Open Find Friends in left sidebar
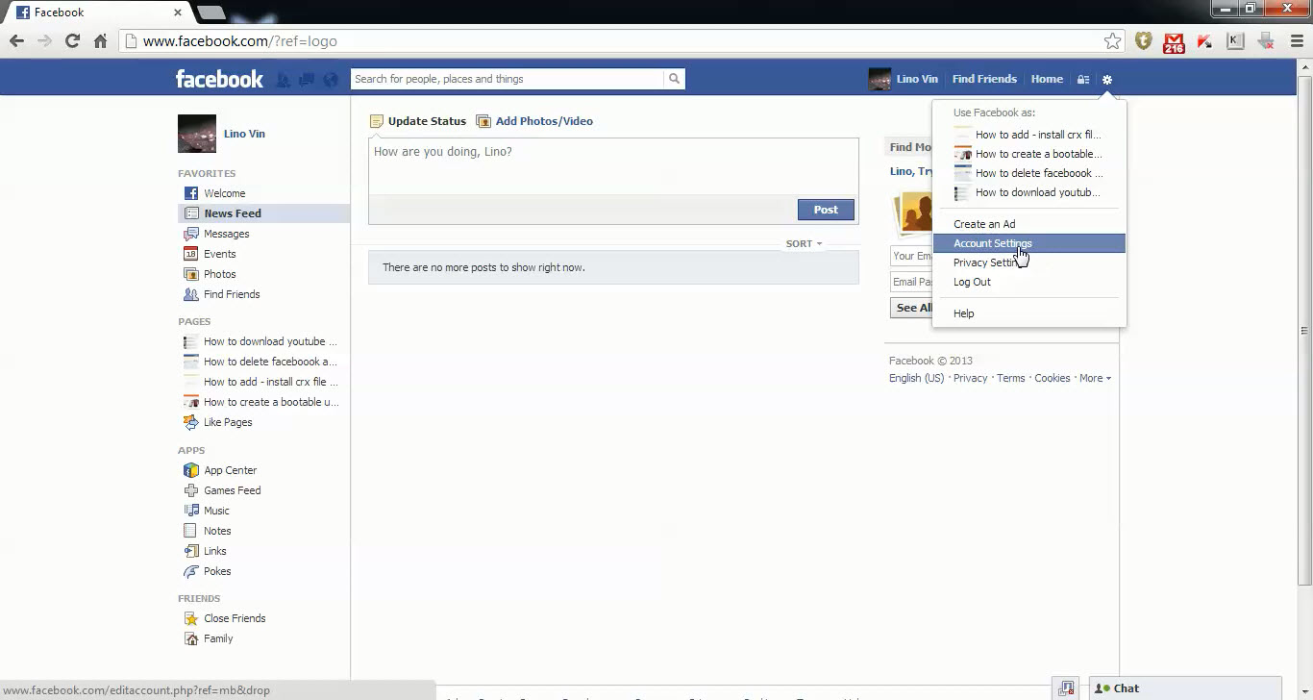This screenshot has height=700, width=1313. (232, 294)
